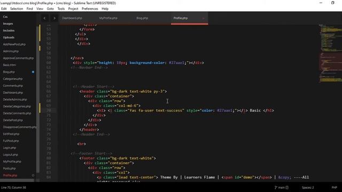342x192 pixels.
Task: Click the circle icon beside sidebar Profile.php
Action: click(x=33, y=175)
